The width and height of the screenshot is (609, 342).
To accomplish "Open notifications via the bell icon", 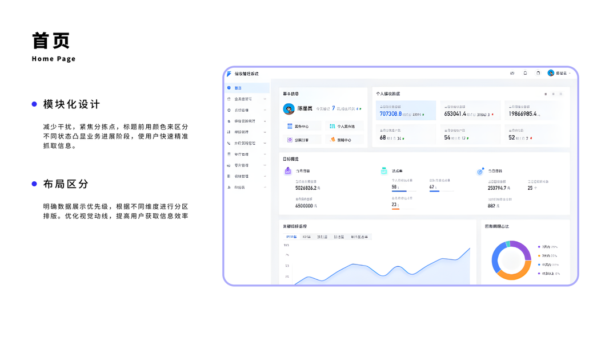I will pyautogui.click(x=525, y=73).
